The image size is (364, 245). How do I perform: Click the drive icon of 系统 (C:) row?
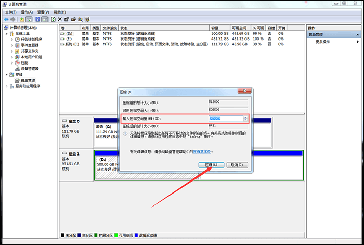click(x=62, y=44)
